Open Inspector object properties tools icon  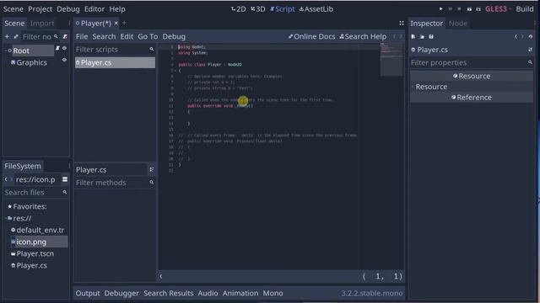pyautogui.click(x=530, y=50)
